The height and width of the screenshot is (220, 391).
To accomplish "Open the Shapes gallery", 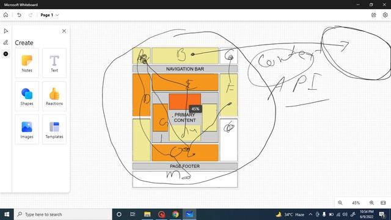I will 27,97.
